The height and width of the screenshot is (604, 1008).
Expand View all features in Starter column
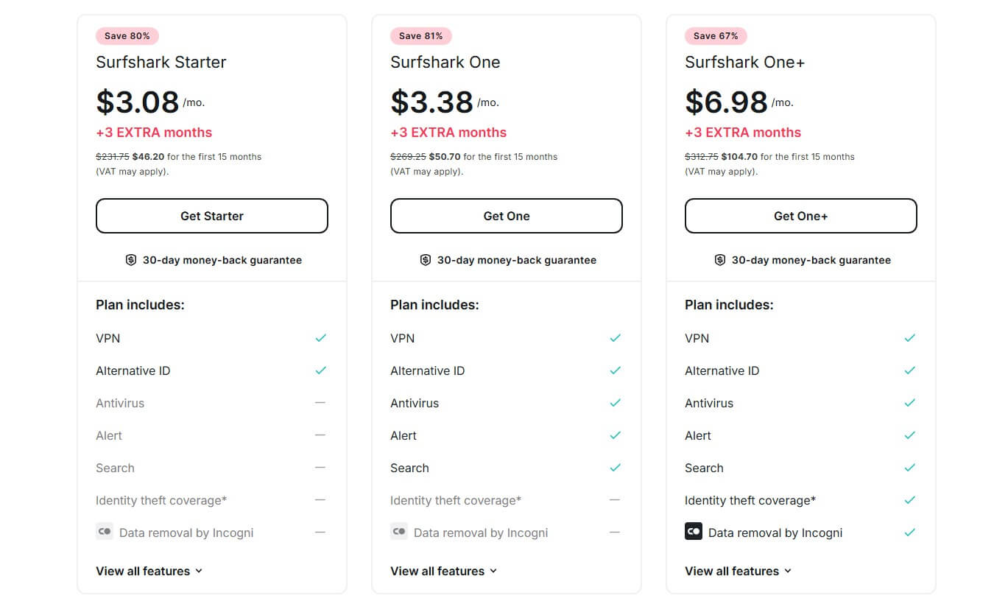coord(149,570)
